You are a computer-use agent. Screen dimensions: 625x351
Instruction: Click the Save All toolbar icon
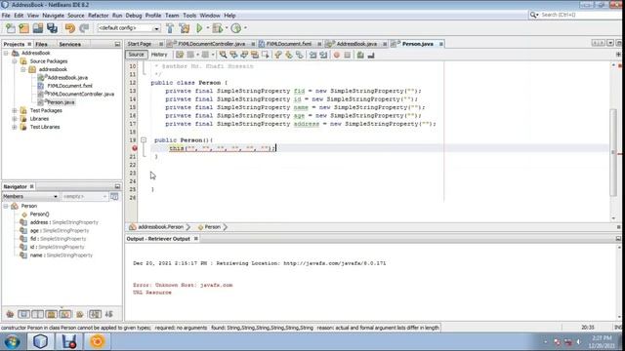[x=52, y=28]
